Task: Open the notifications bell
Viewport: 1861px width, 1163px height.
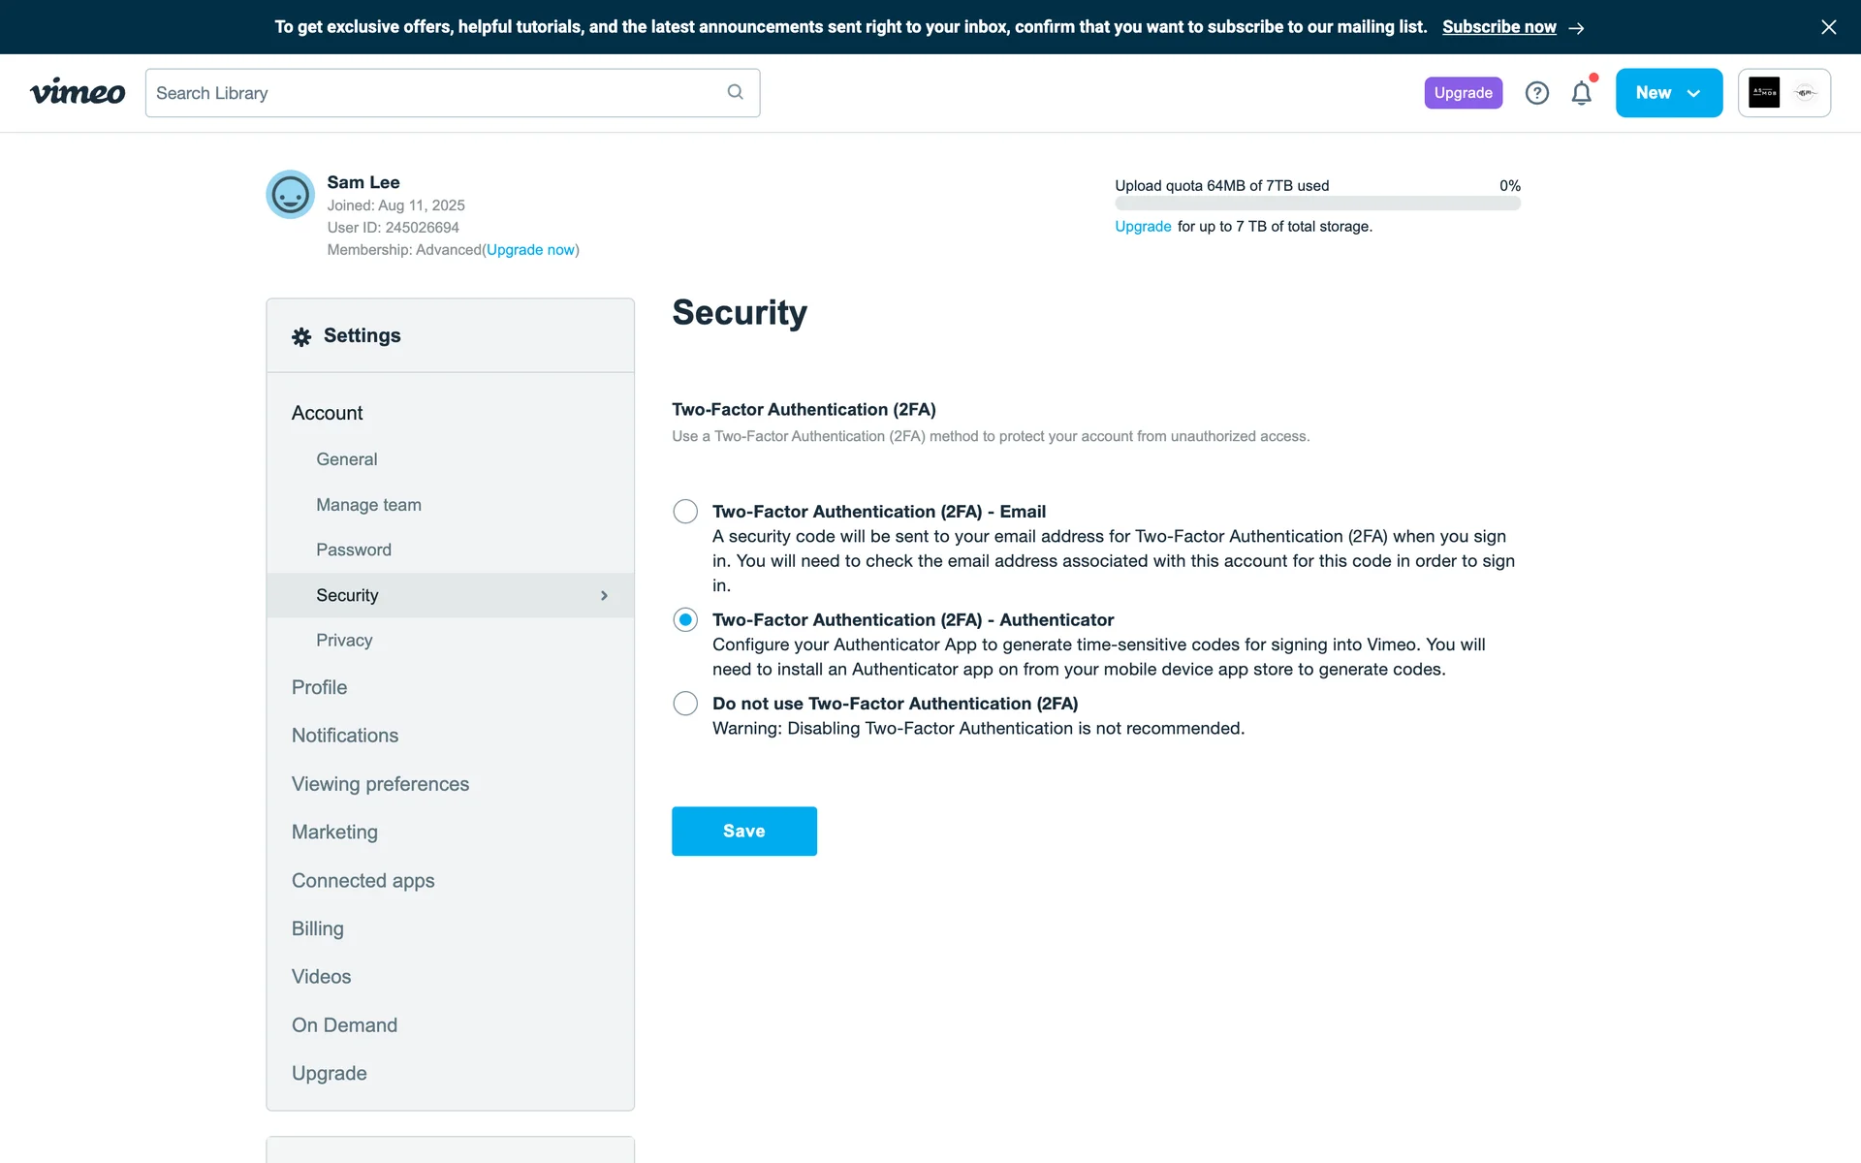Action: tap(1581, 93)
